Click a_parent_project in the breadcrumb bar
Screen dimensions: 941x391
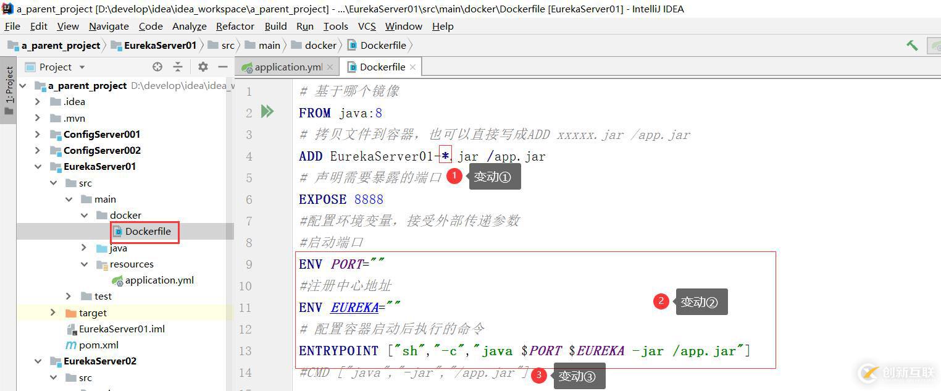pos(61,45)
